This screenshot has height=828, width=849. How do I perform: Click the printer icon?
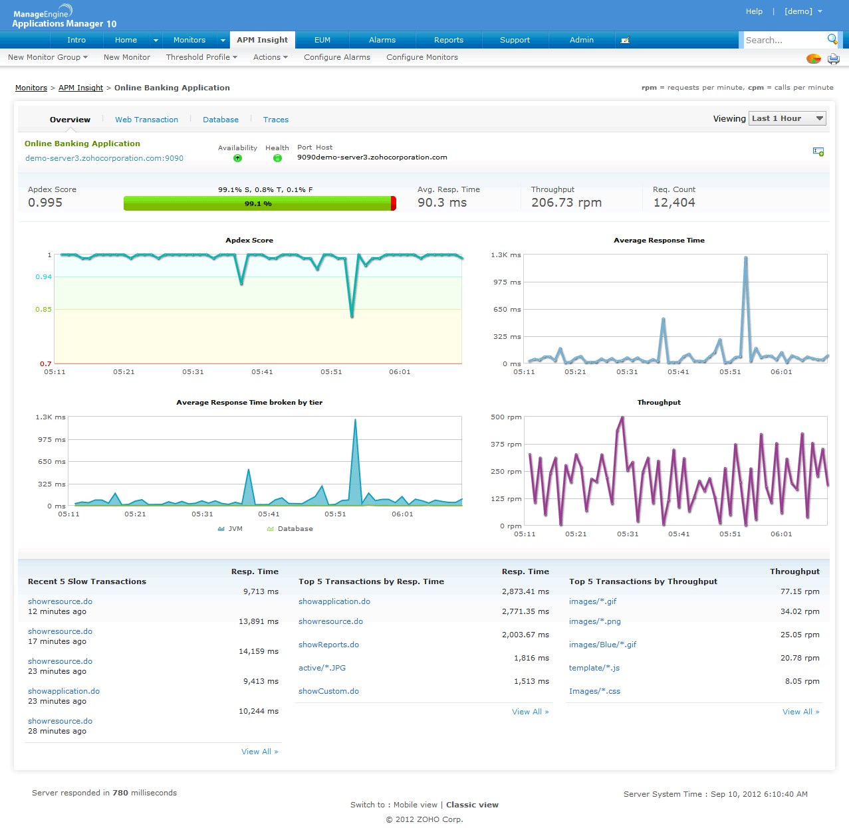point(834,58)
